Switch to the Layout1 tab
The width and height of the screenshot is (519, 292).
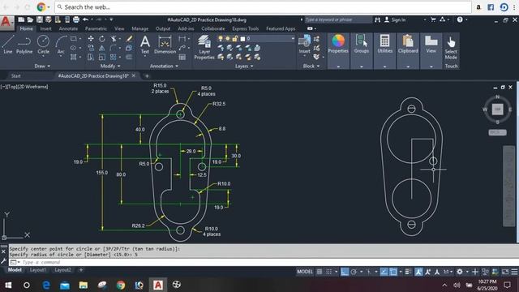point(38,270)
